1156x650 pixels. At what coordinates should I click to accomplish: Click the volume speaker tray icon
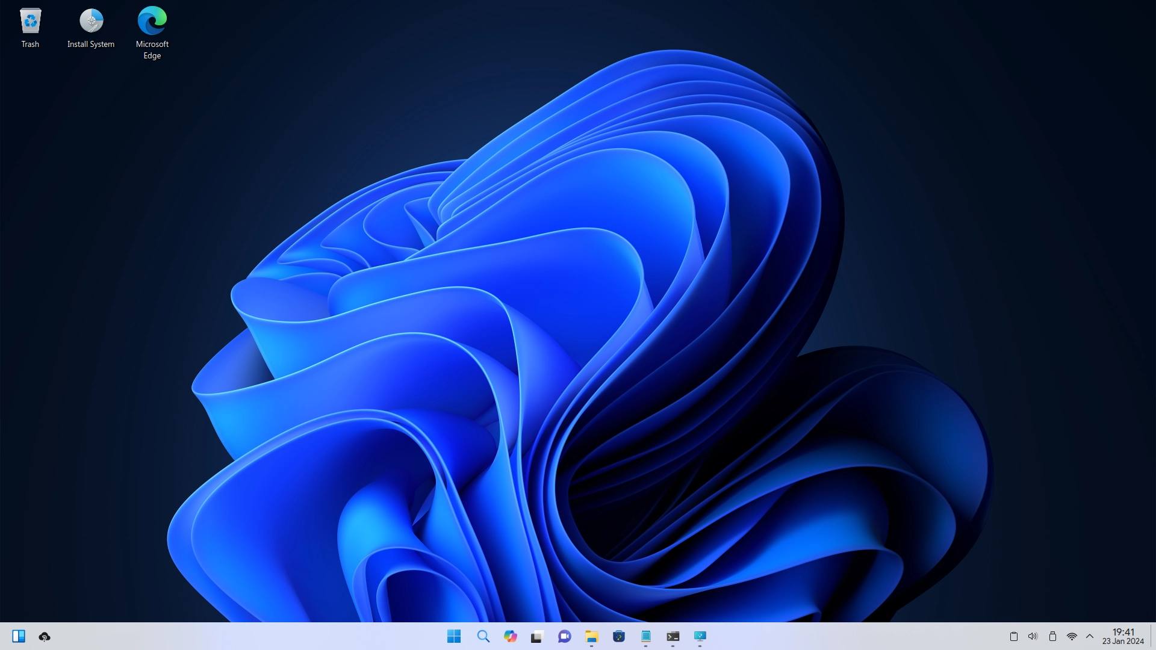click(x=1033, y=636)
